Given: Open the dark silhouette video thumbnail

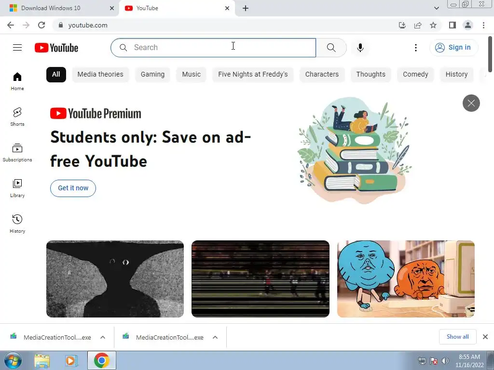Looking at the screenshot, I should tap(115, 279).
